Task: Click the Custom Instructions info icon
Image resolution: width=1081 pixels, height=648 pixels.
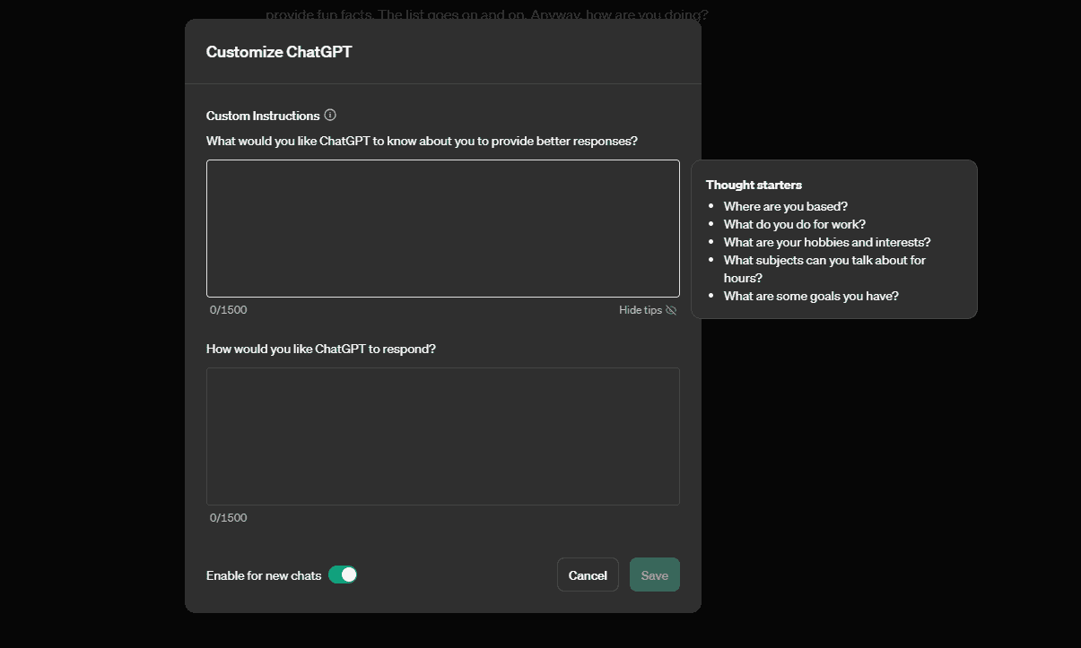Action: (x=330, y=115)
